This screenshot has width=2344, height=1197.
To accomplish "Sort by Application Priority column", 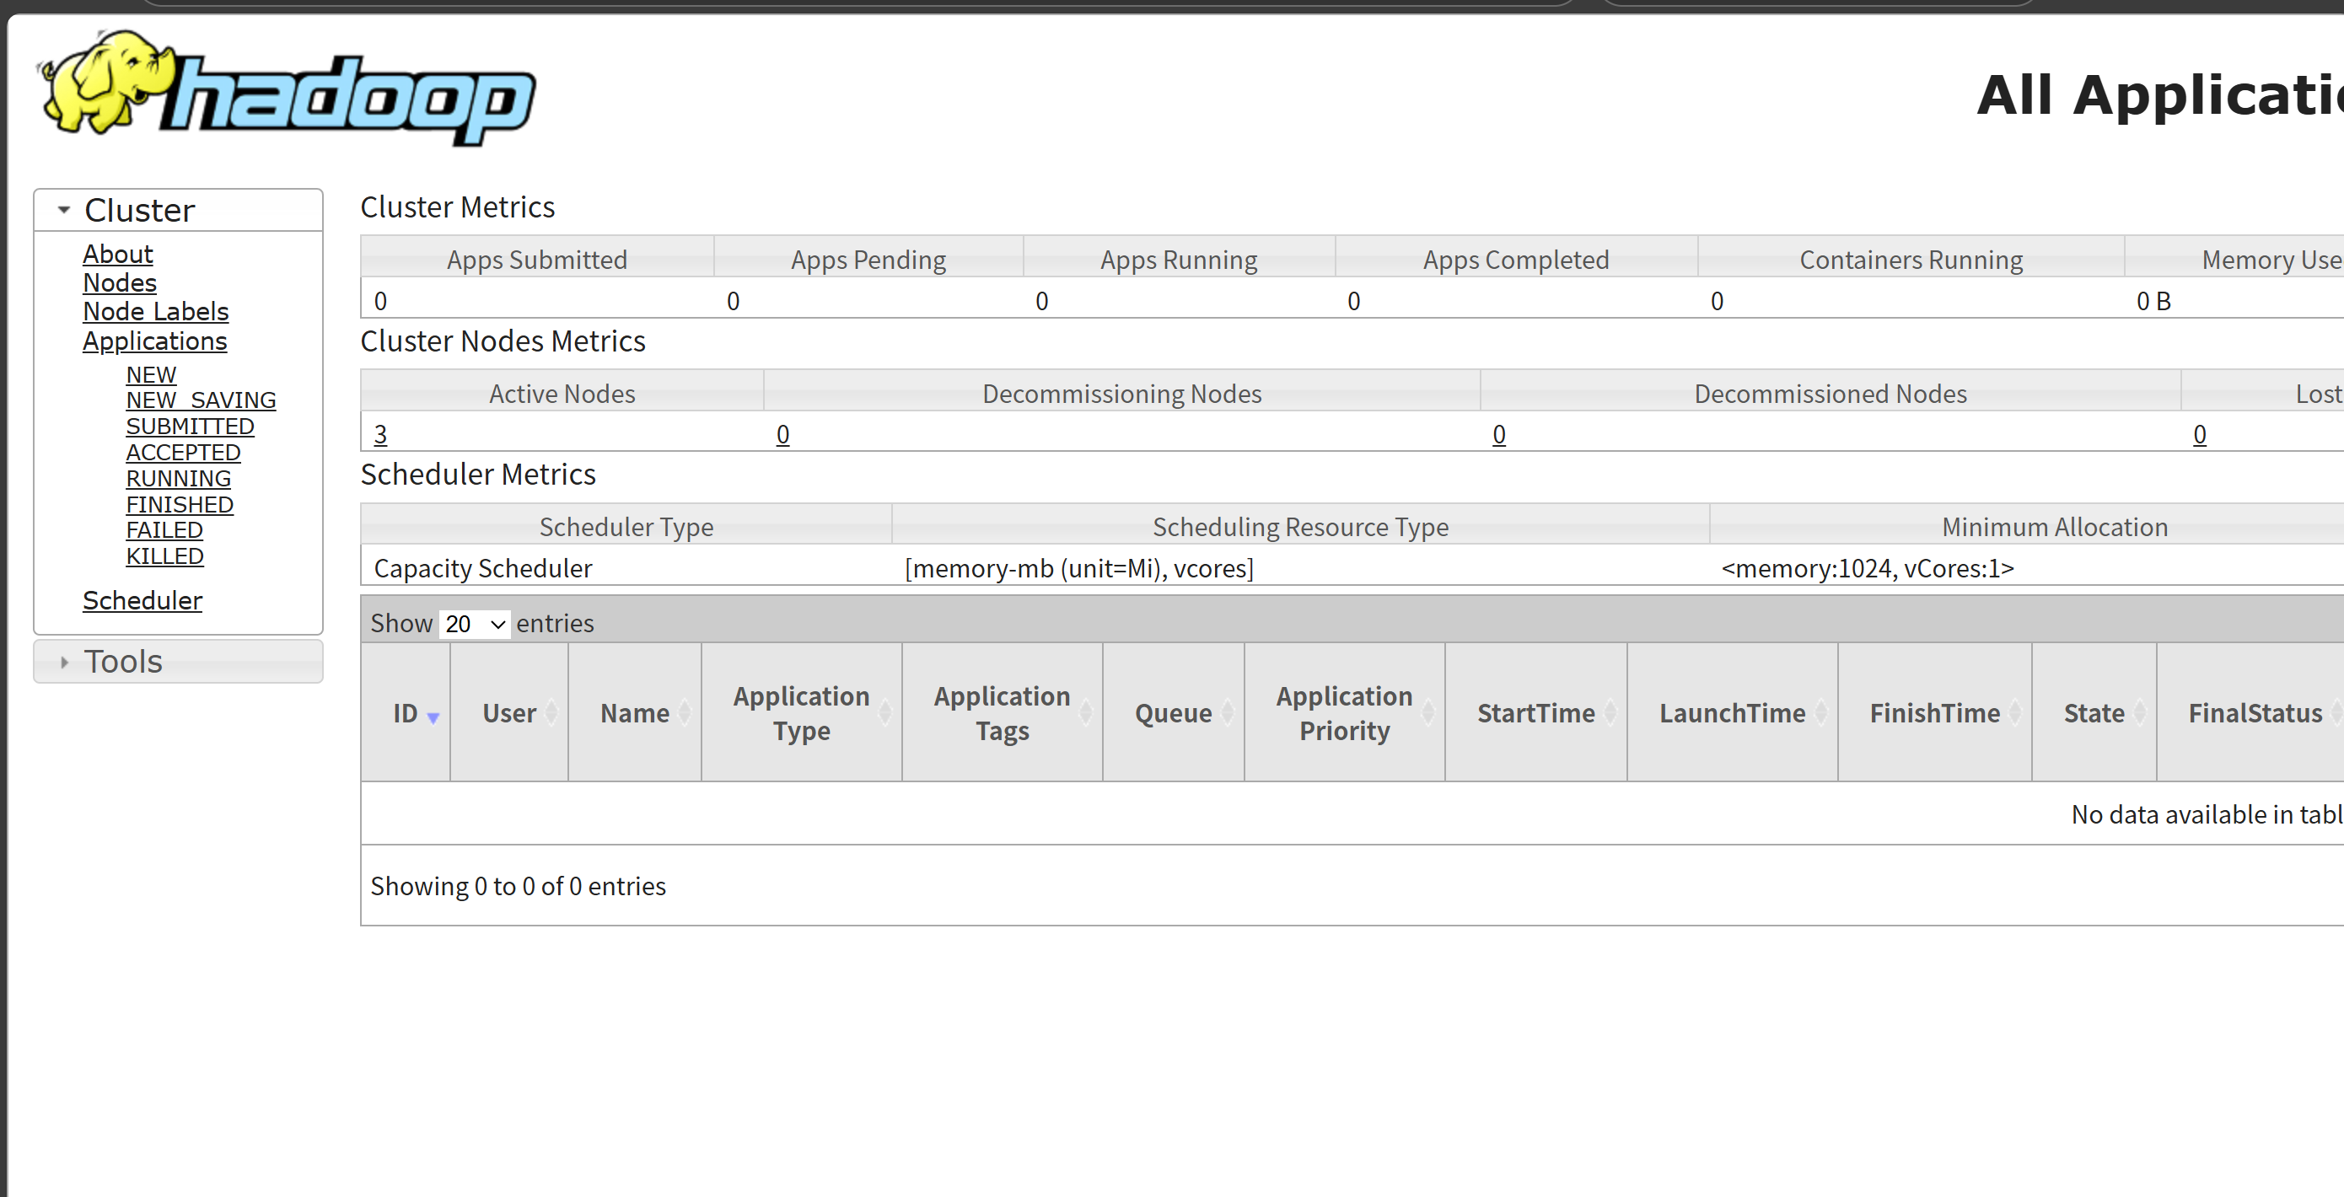I will click(1343, 712).
